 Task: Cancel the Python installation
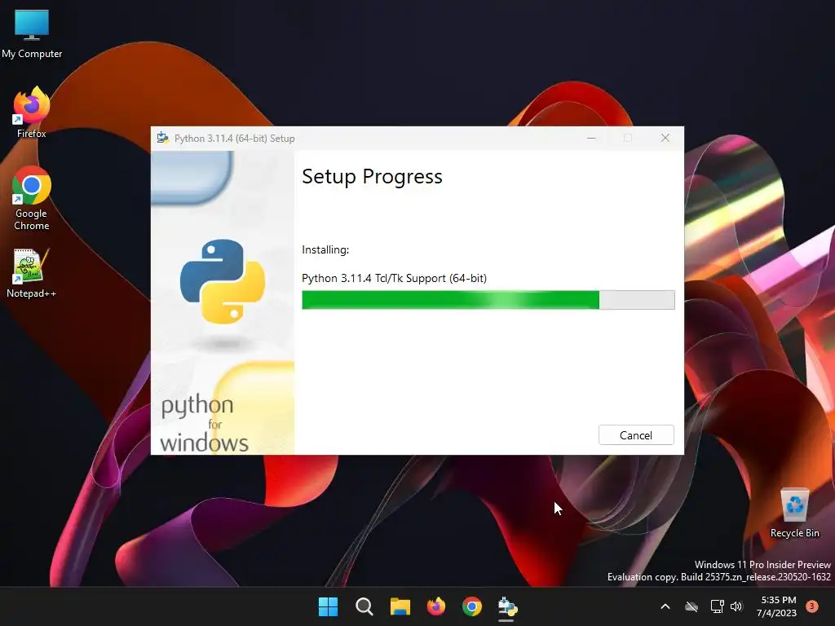tap(636, 435)
